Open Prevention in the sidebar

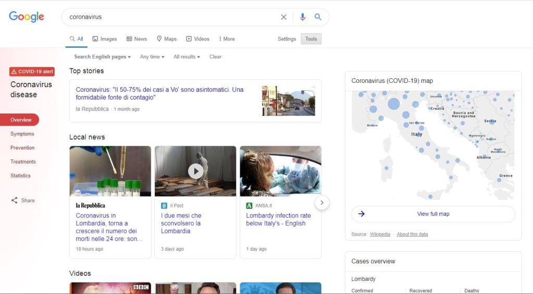pyautogui.click(x=22, y=148)
